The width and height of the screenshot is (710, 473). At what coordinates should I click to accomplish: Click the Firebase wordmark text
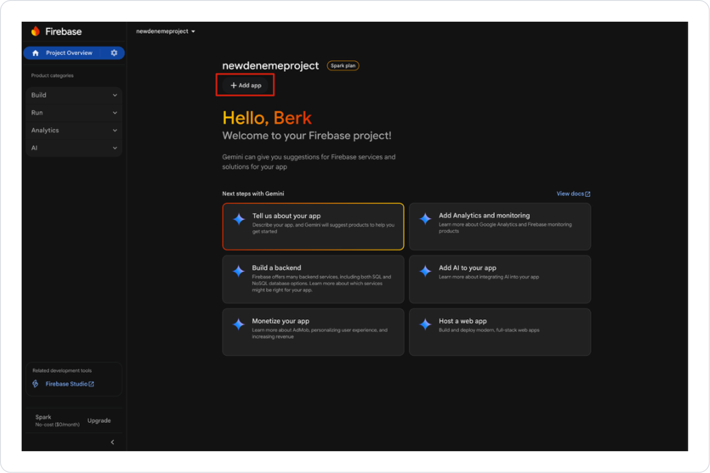[63, 31]
